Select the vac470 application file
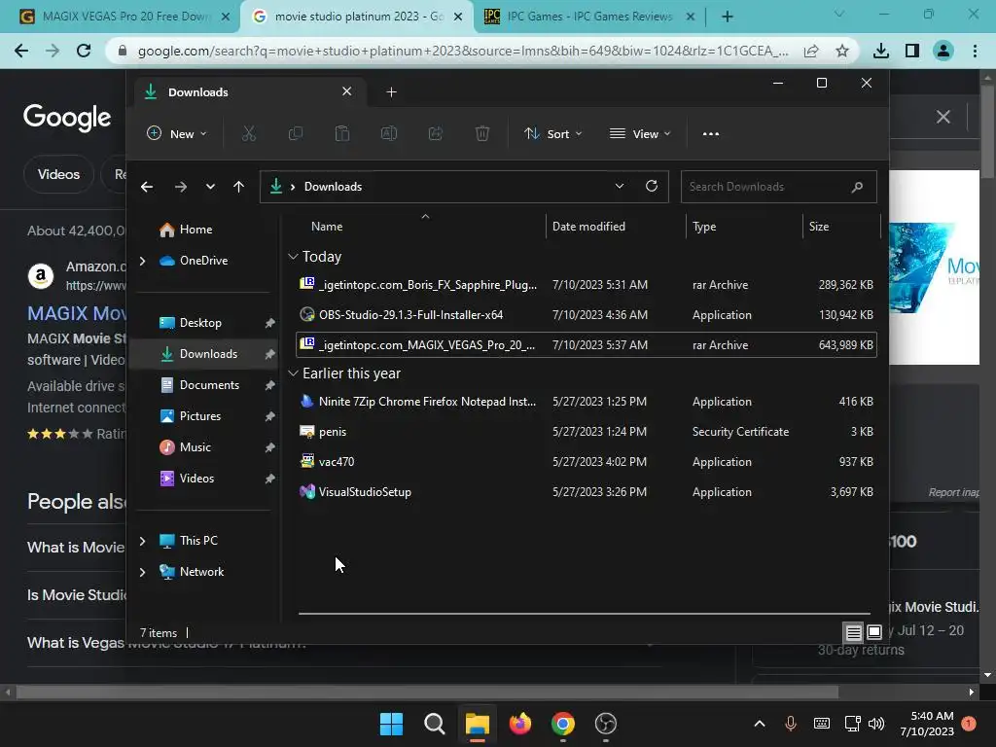The height and width of the screenshot is (747, 996). (587, 462)
